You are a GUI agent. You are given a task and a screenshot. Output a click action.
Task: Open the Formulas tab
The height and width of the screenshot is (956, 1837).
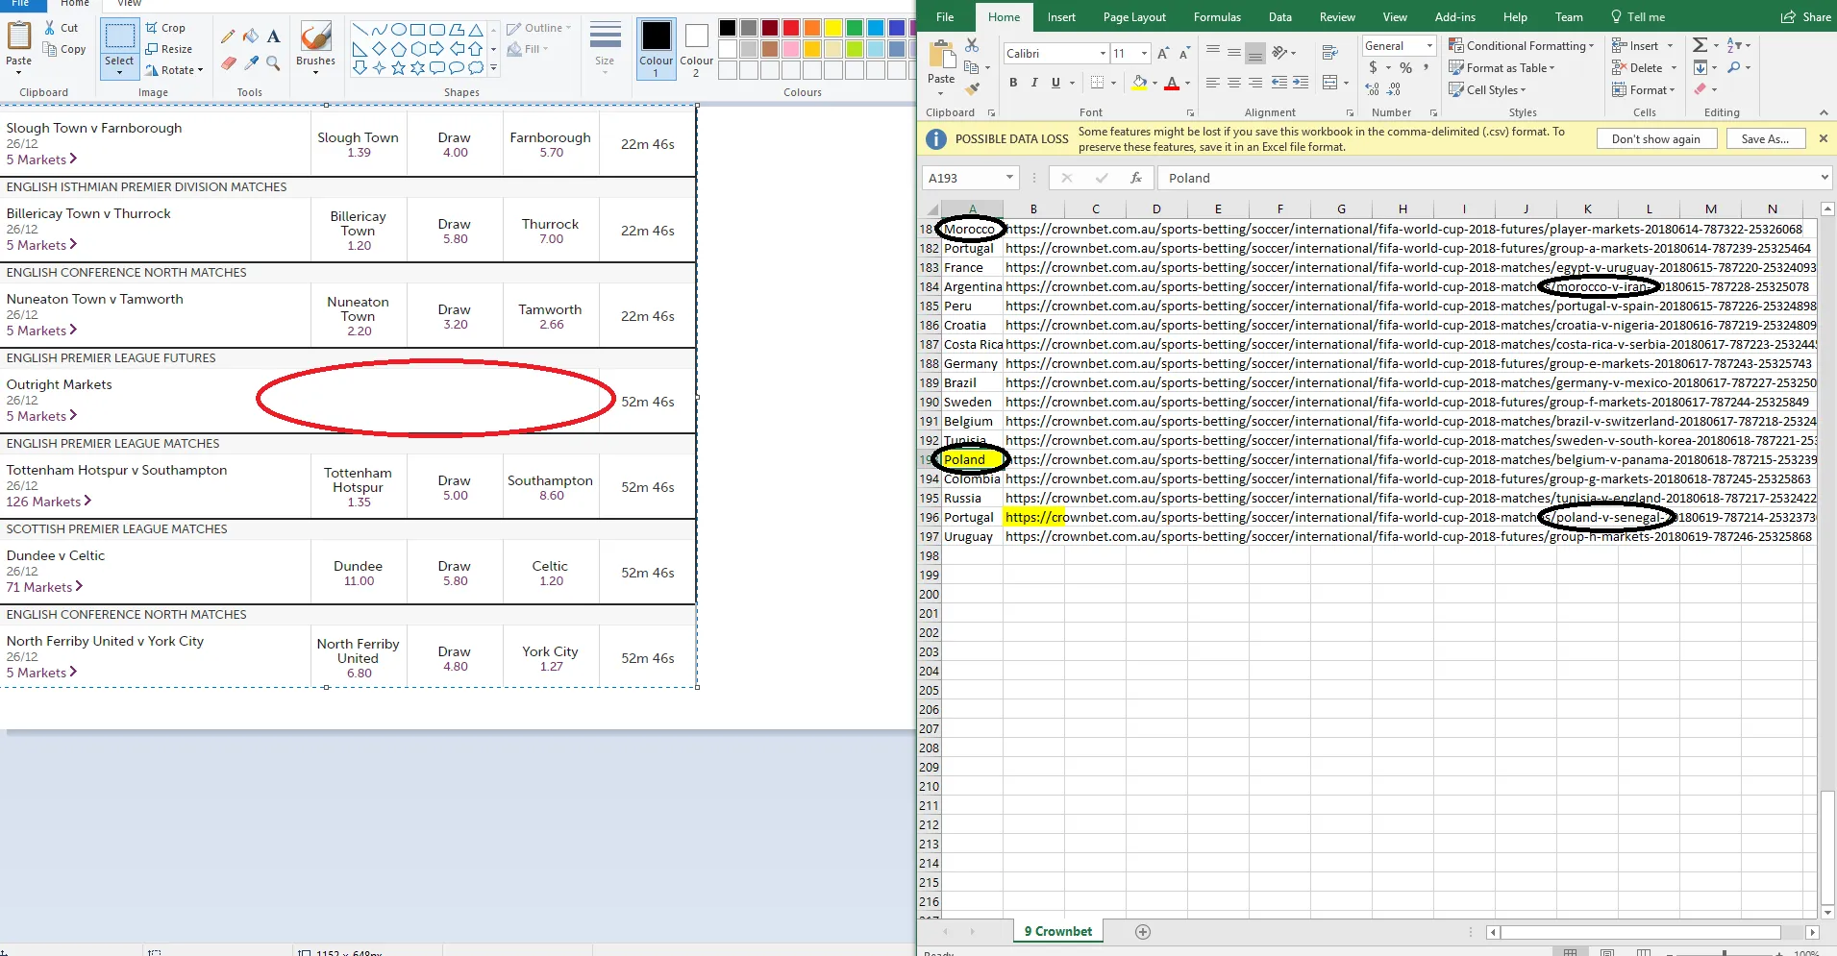1217,17
